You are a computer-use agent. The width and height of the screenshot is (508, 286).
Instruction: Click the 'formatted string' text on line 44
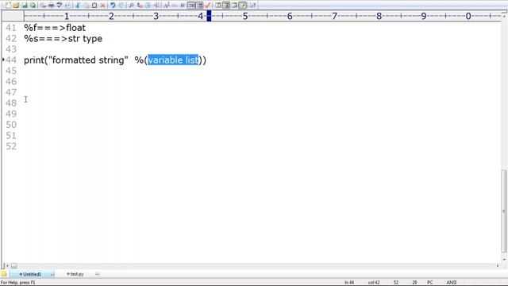pos(88,60)
